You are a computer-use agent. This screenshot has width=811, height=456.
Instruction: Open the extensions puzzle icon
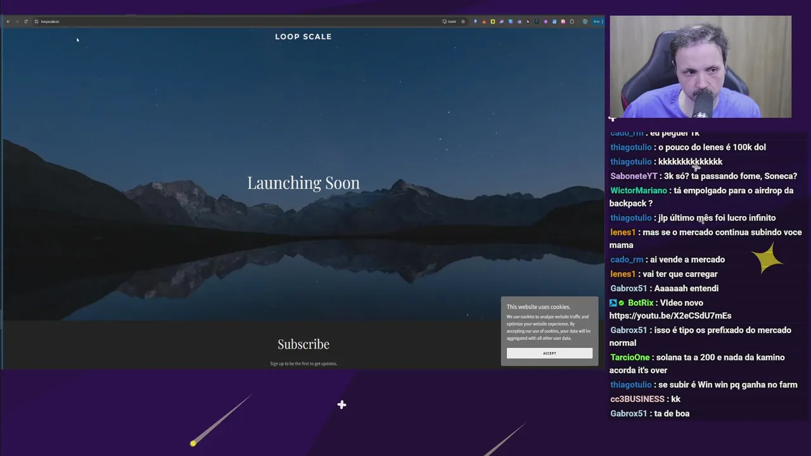[572, 22]
